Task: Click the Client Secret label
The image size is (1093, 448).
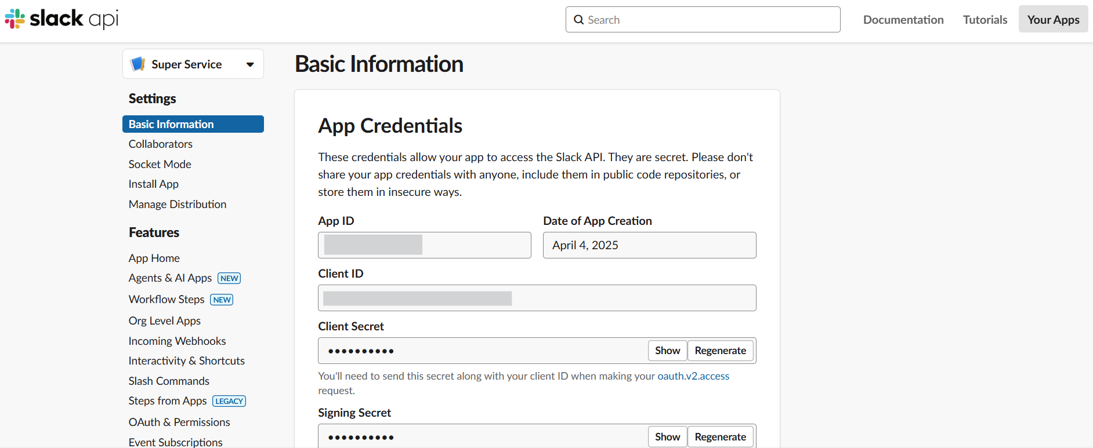Action: click(351, 326)
